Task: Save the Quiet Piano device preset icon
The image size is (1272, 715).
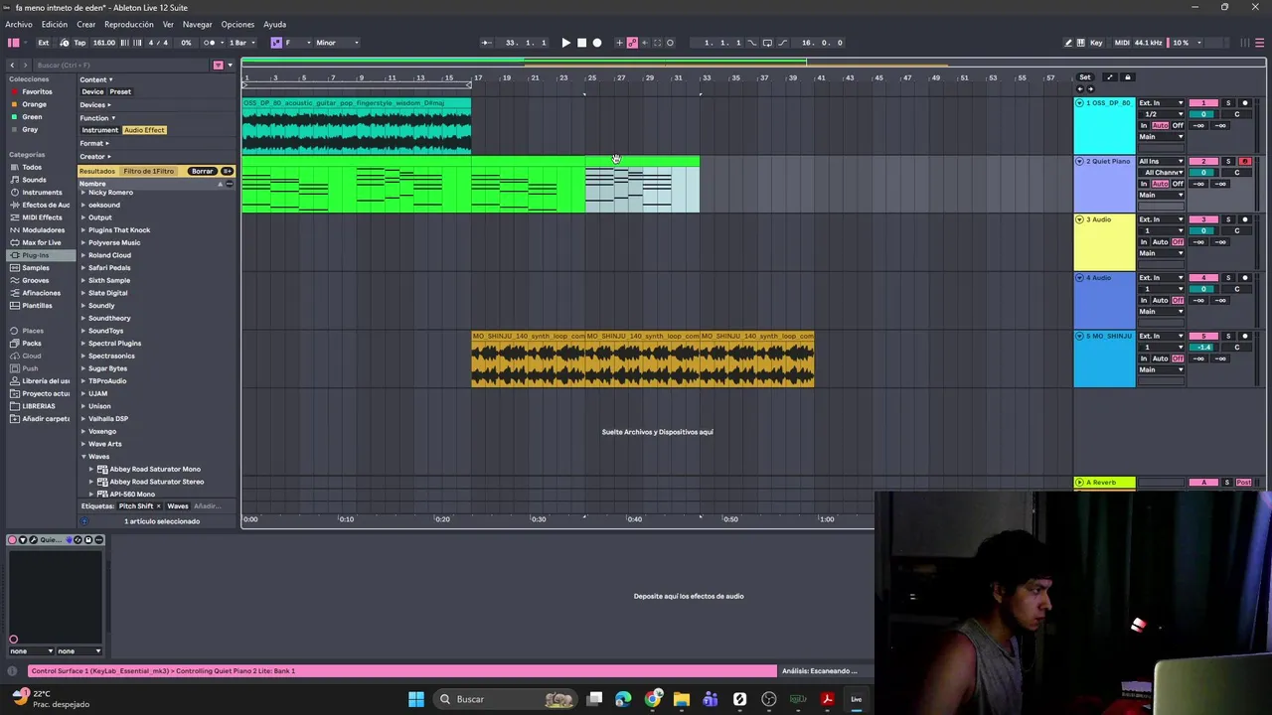Action: point(88,540)
